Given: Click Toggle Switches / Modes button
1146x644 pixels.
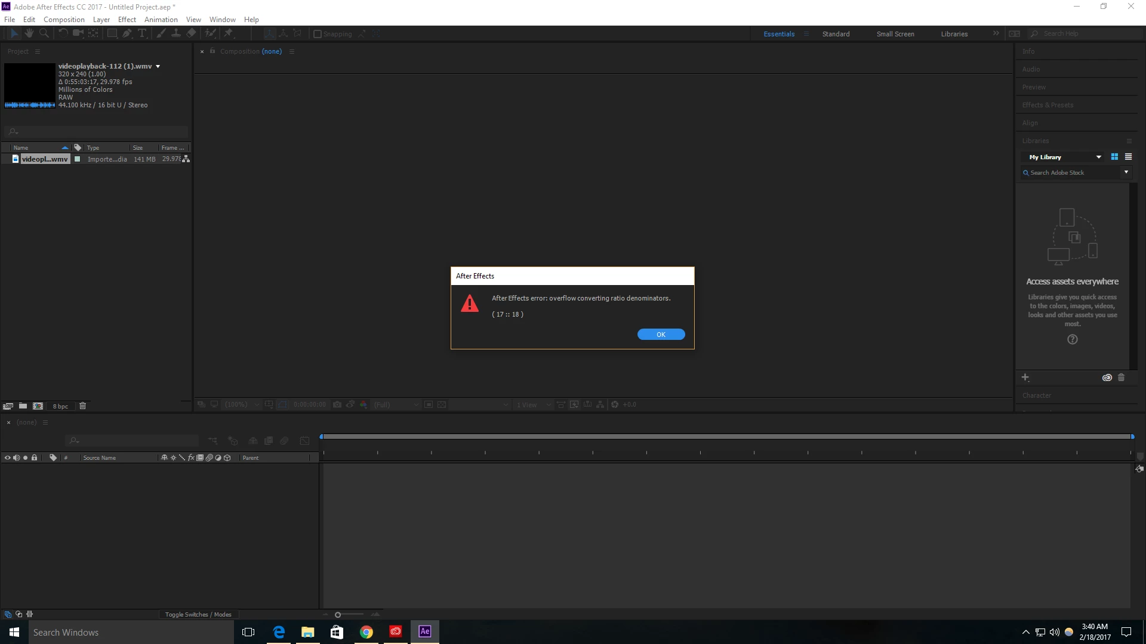Looking at the screenshot, I should click(198, 614).
